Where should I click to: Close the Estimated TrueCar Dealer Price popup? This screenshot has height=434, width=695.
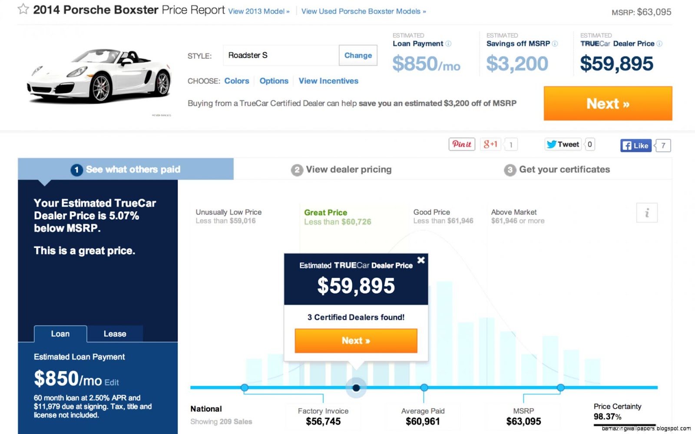click(421, 260)
